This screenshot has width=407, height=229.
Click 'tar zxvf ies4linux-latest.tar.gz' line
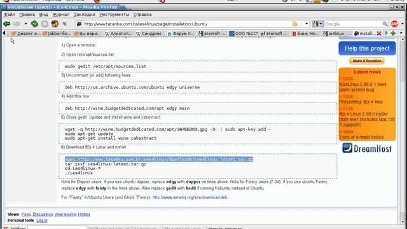106,164
